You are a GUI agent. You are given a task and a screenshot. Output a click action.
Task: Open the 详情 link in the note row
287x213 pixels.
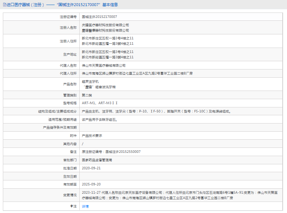point(85,207)
